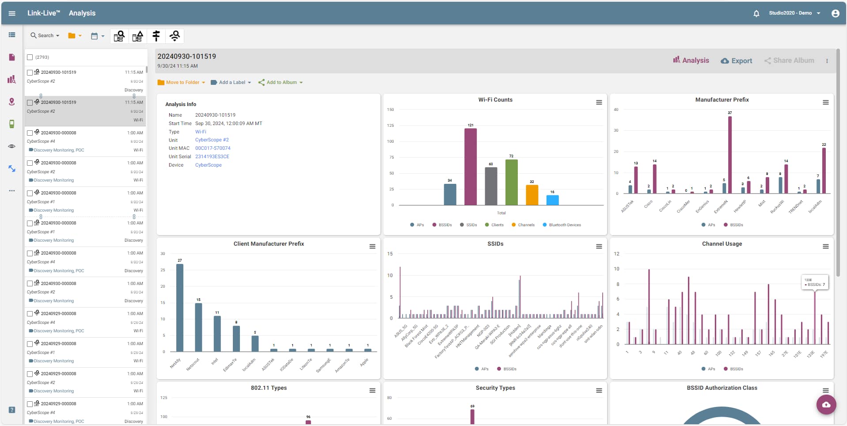This screenshot has height=426, width=847.
Task: Open the user account profile icon
Action: click(835, 13)
